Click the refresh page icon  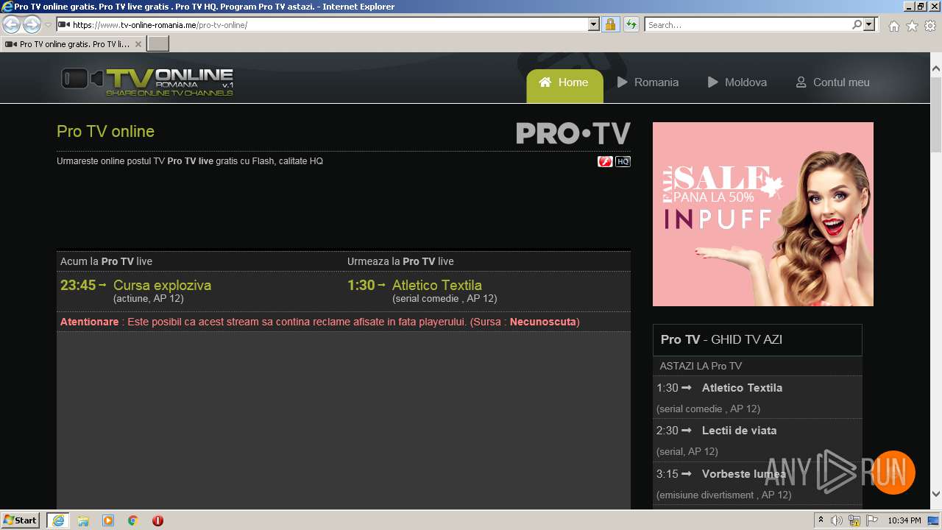point(631,25)
